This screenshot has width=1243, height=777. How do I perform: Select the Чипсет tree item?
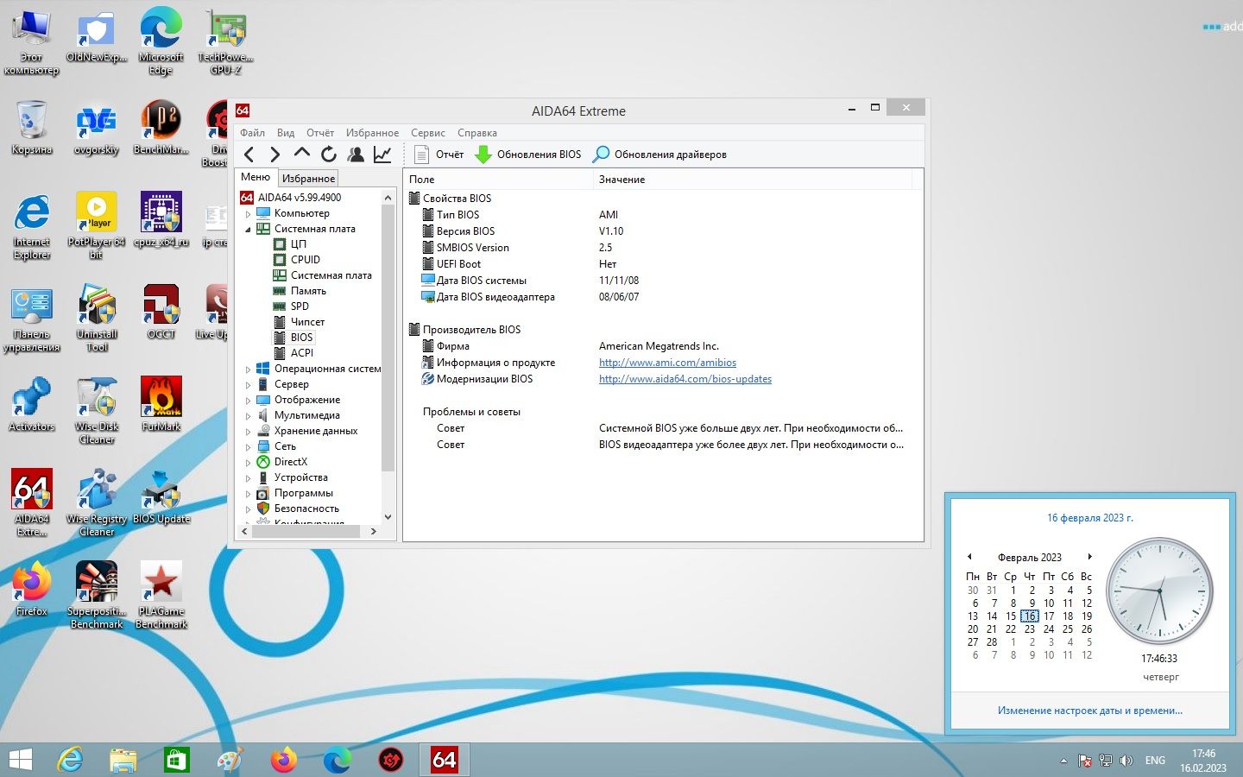click(x=307, y=322)
